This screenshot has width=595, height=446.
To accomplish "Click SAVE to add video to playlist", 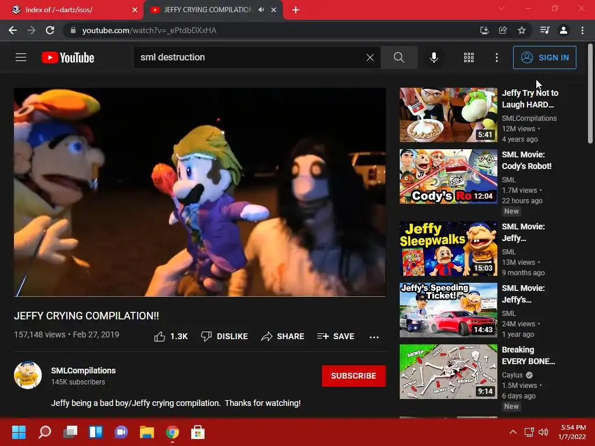I will pos(335,336).
